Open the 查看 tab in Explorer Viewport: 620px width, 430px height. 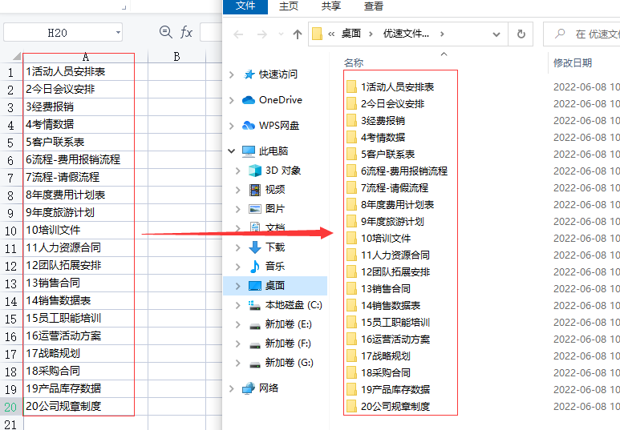(x=373, y=6)
